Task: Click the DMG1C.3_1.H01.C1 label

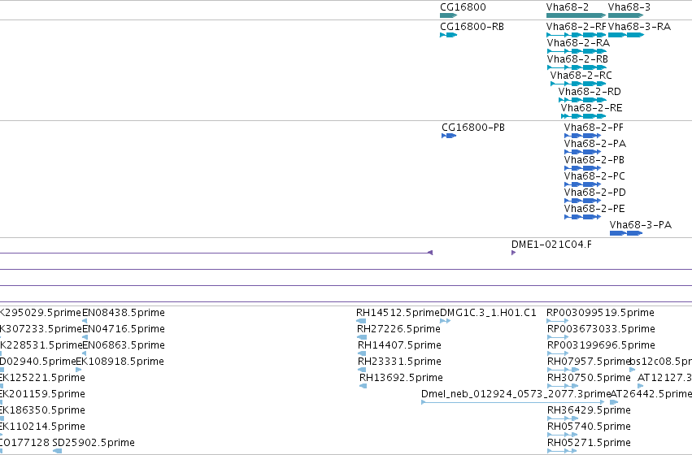Action: pyautogui.click(x=488, y=313)
